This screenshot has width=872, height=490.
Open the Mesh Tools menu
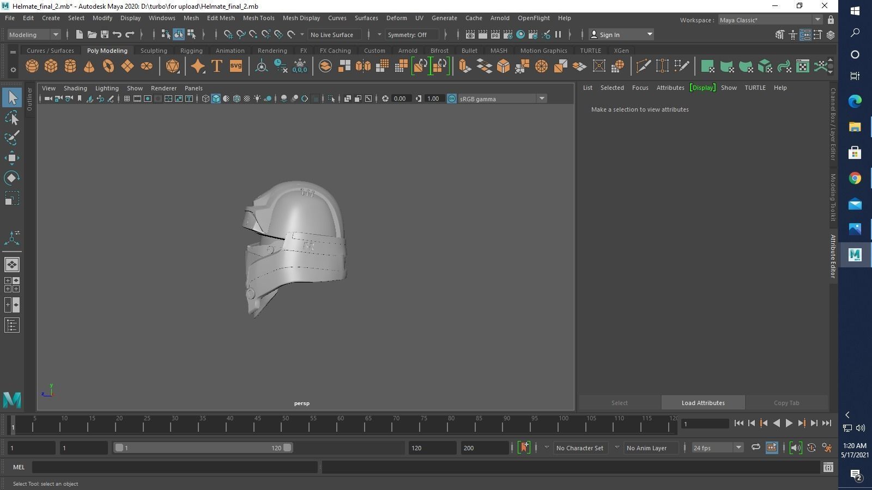(x=258, y=18)
